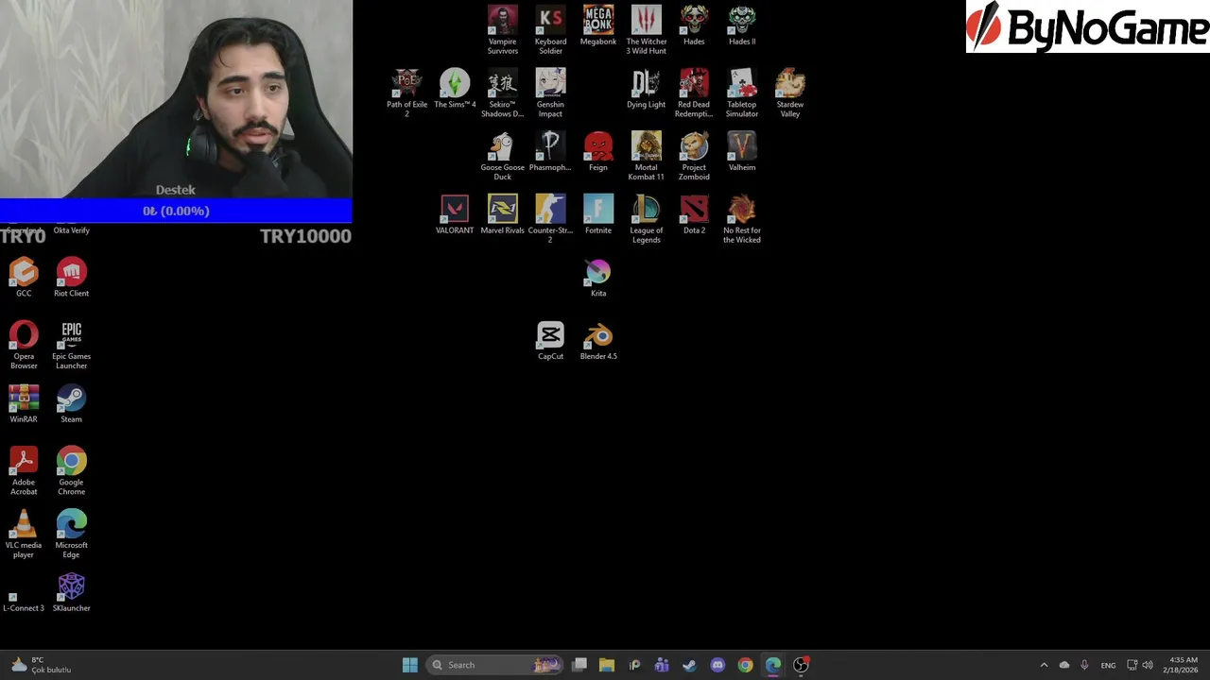Open the Blender 4.5 shortcut
This screenshot has height=680, width=1210.
598,340
